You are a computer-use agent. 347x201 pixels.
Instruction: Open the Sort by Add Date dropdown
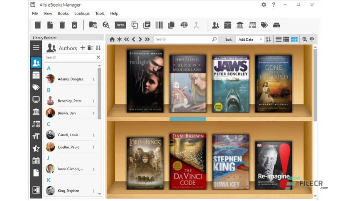click(x=250, y=39)
